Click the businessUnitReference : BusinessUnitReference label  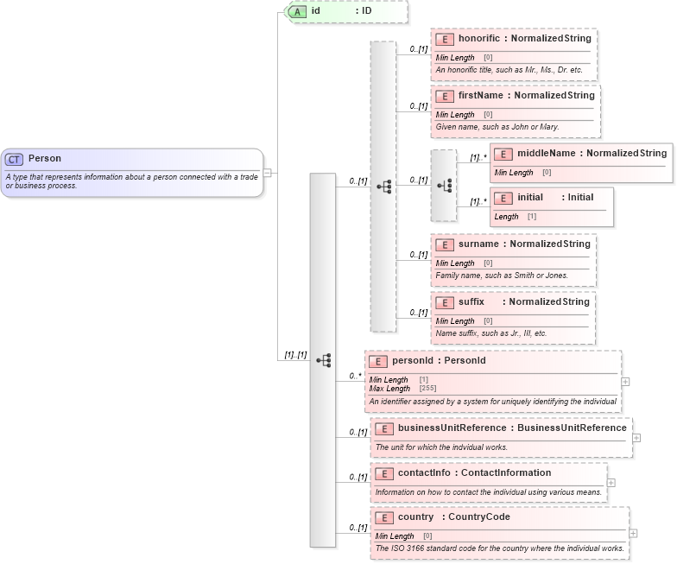[512, 428]
